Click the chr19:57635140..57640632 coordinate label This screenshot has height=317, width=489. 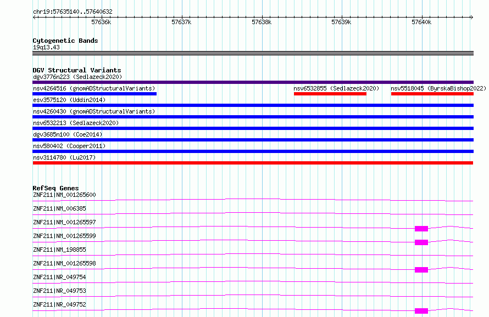tap(73, 12)
